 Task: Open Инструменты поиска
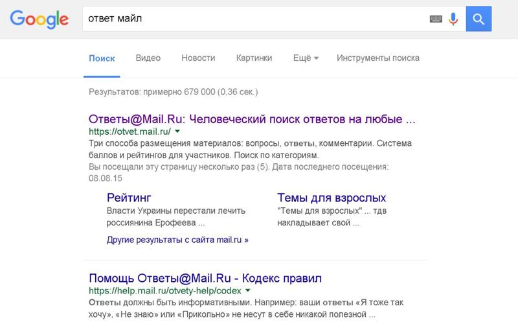tap(378, 58)
